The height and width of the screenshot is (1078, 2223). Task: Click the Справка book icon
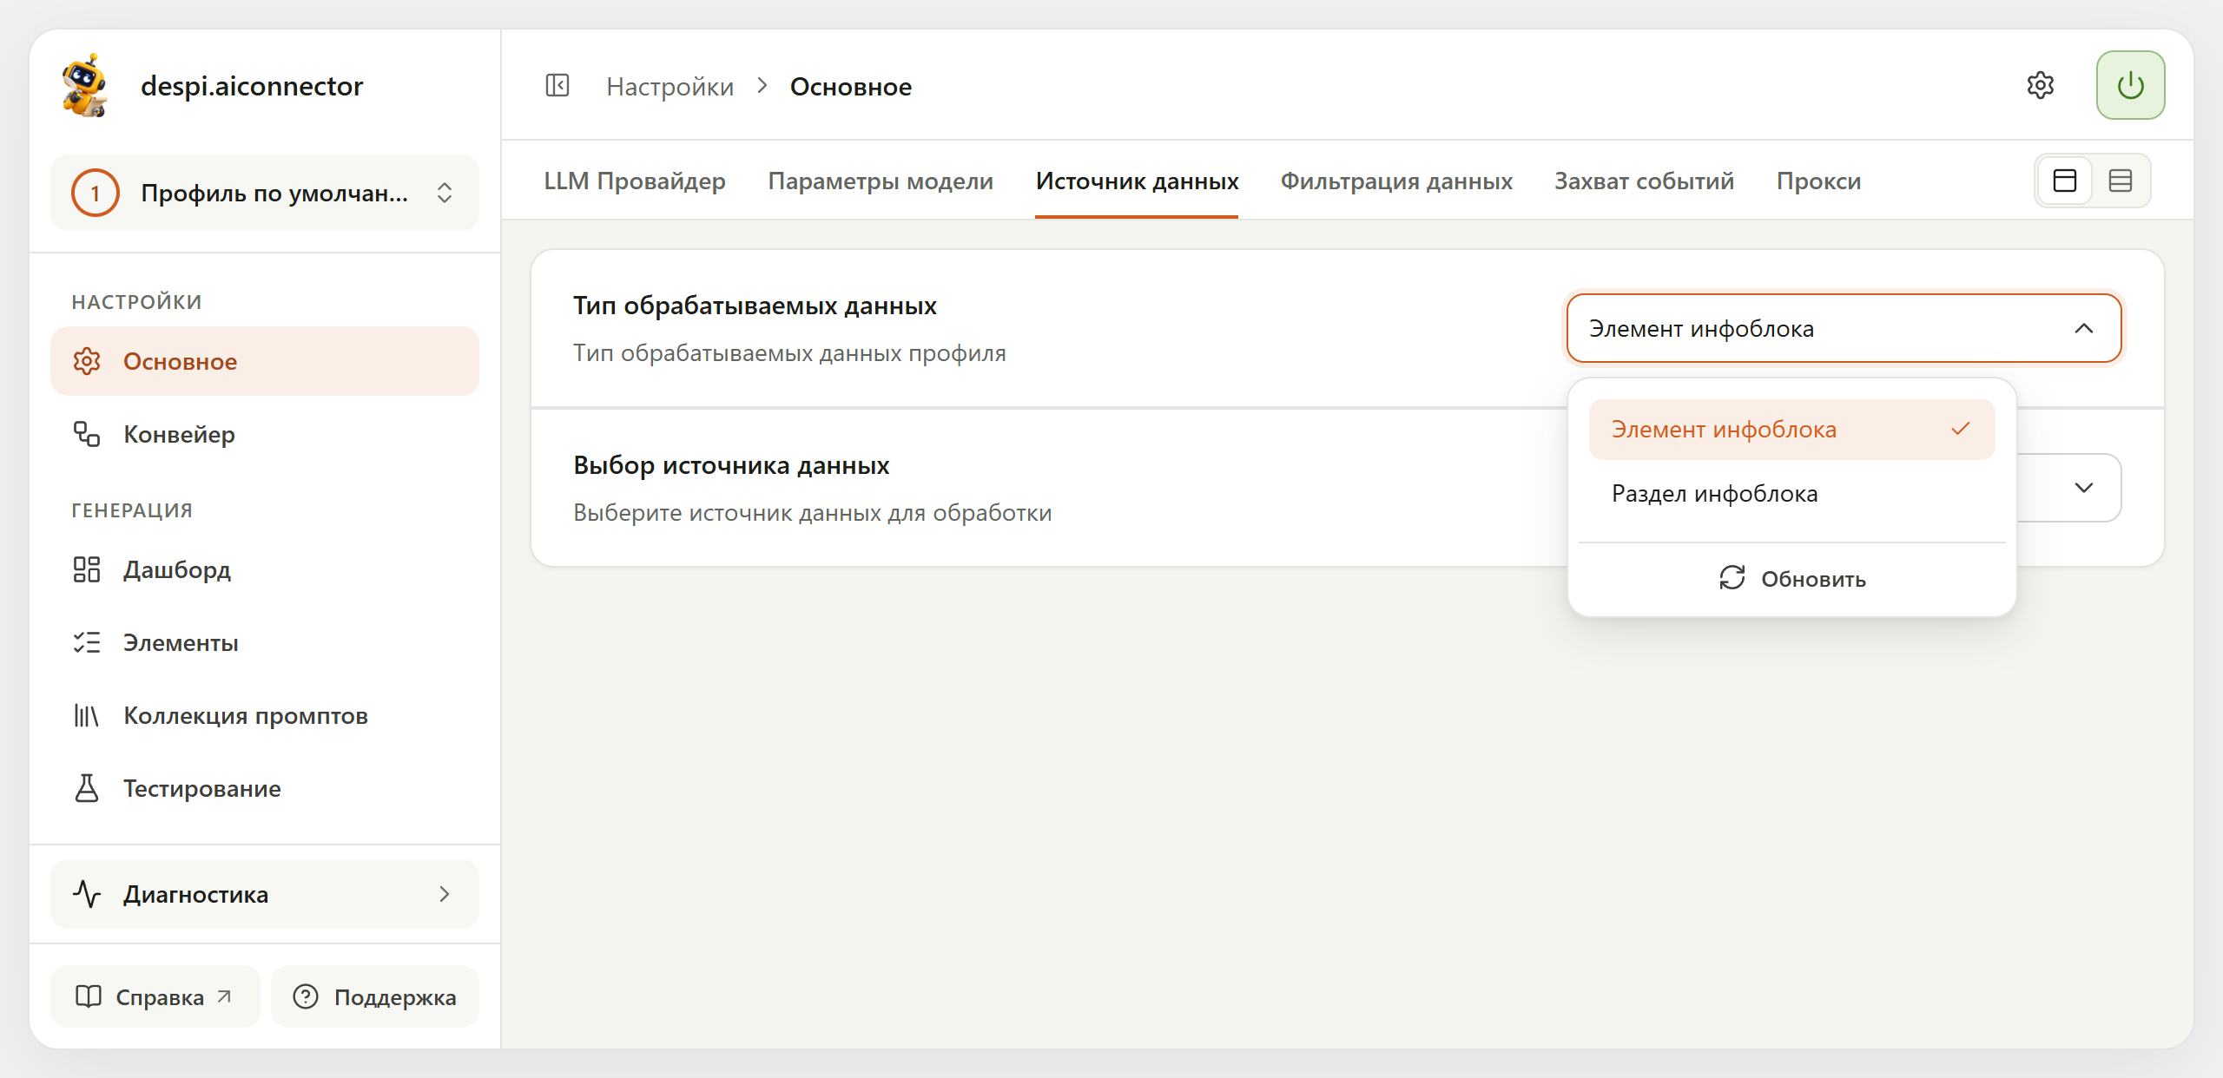pyautogui.click(x=89, y=996)
